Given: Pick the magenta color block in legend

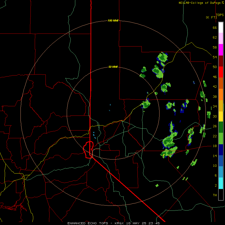Looking at the screenshot, I should click(x=221, y=50).
